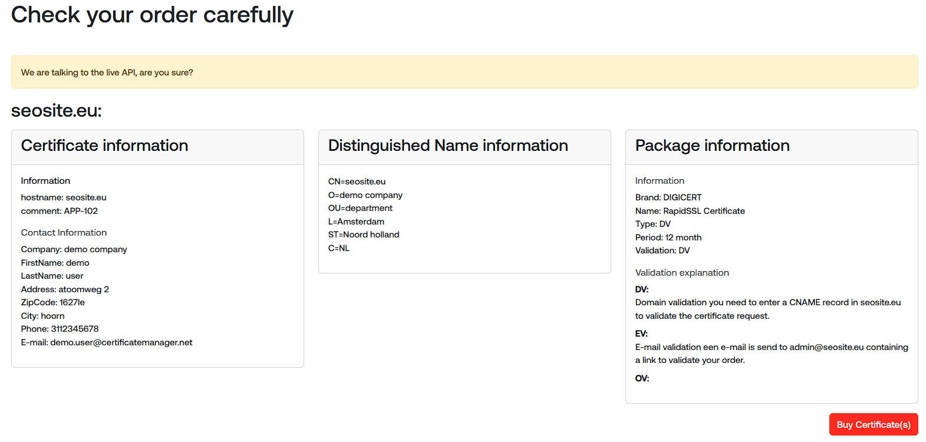Click the Contact Information subheading

64,233
